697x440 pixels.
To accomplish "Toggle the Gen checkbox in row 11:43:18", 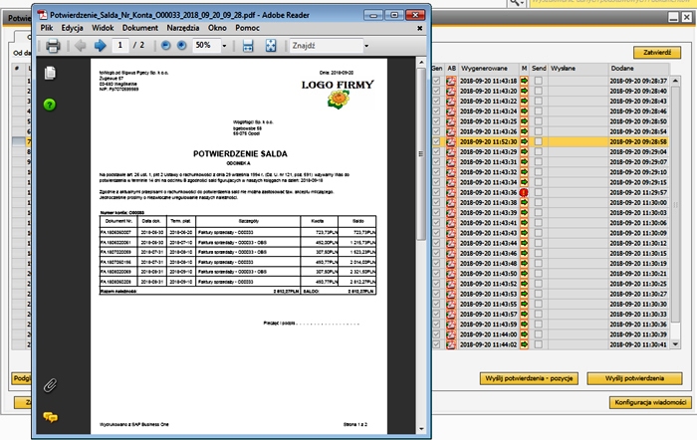I will click(x=436, y=81).
